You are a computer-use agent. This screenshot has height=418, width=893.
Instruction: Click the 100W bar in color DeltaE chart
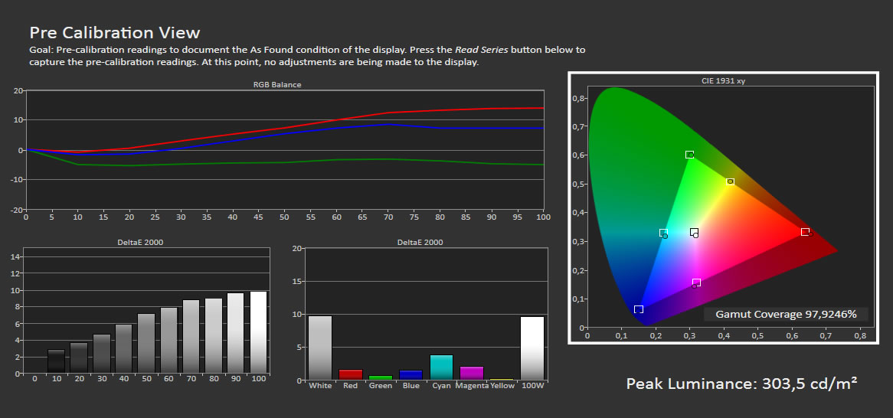tap(532, 348)
